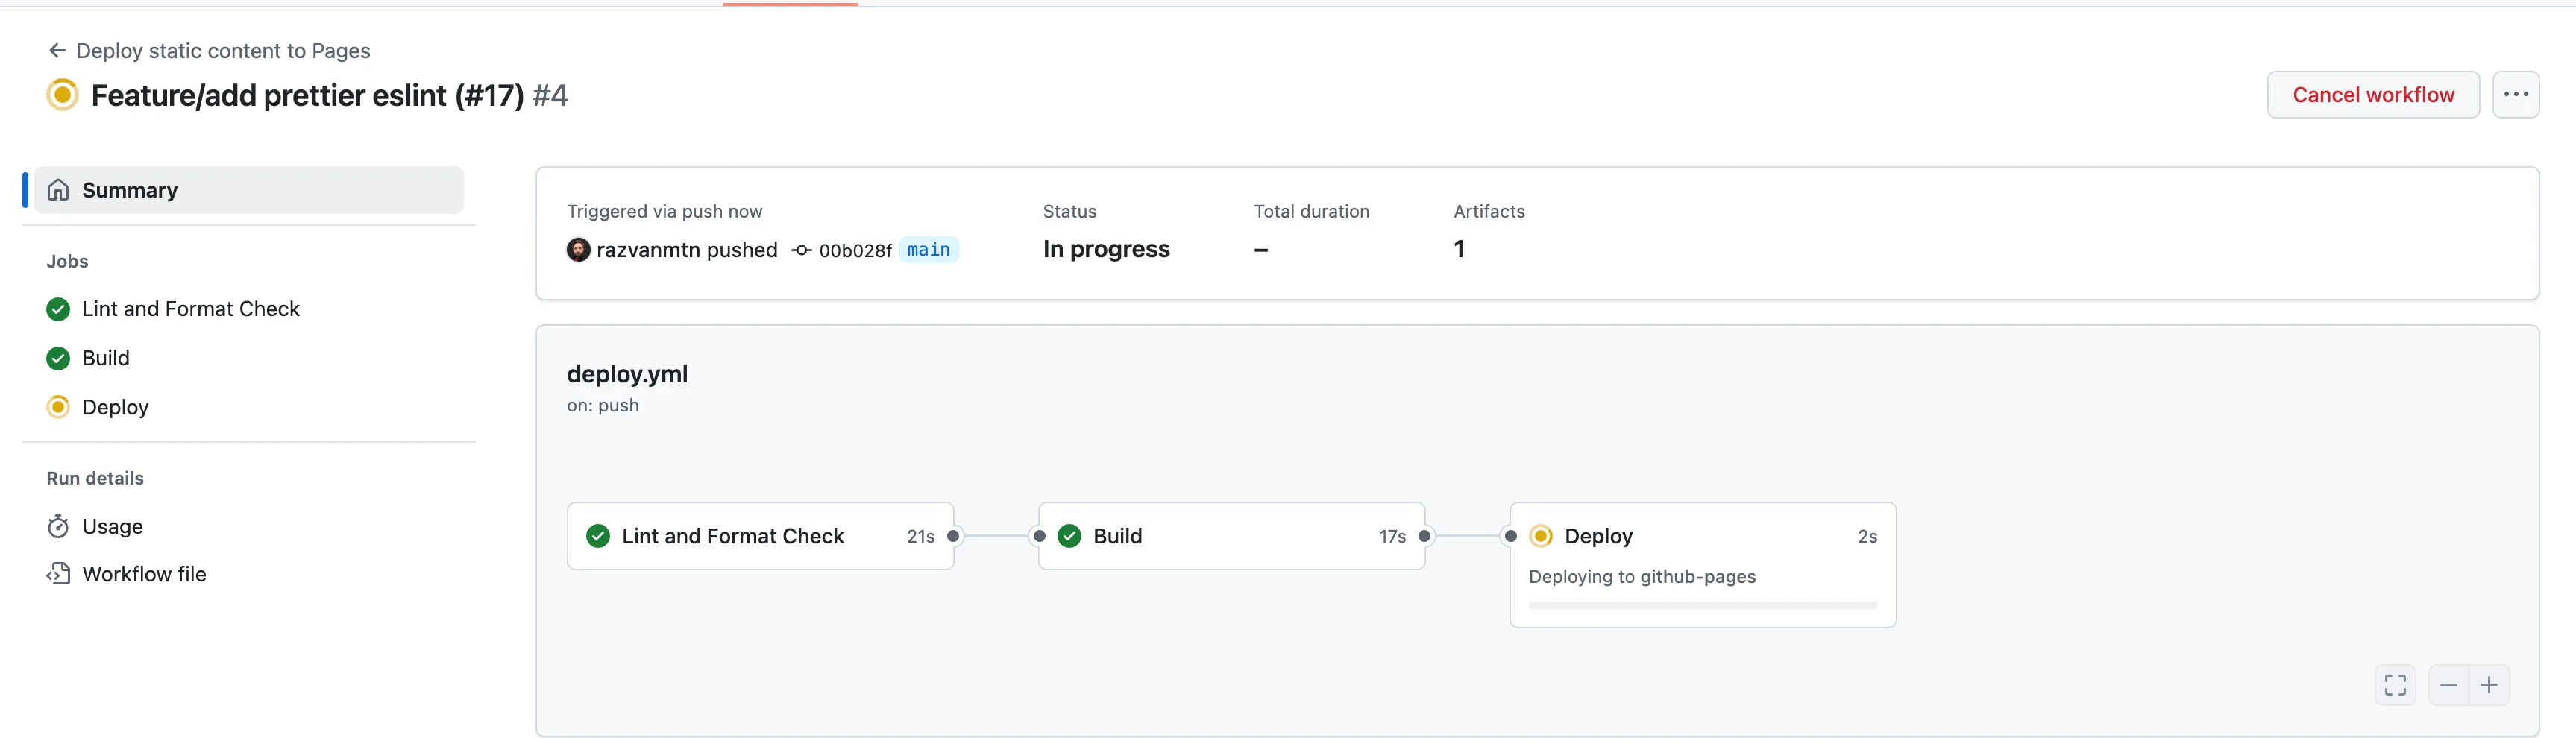Click the Deploy progress bar

point(1702,605)
